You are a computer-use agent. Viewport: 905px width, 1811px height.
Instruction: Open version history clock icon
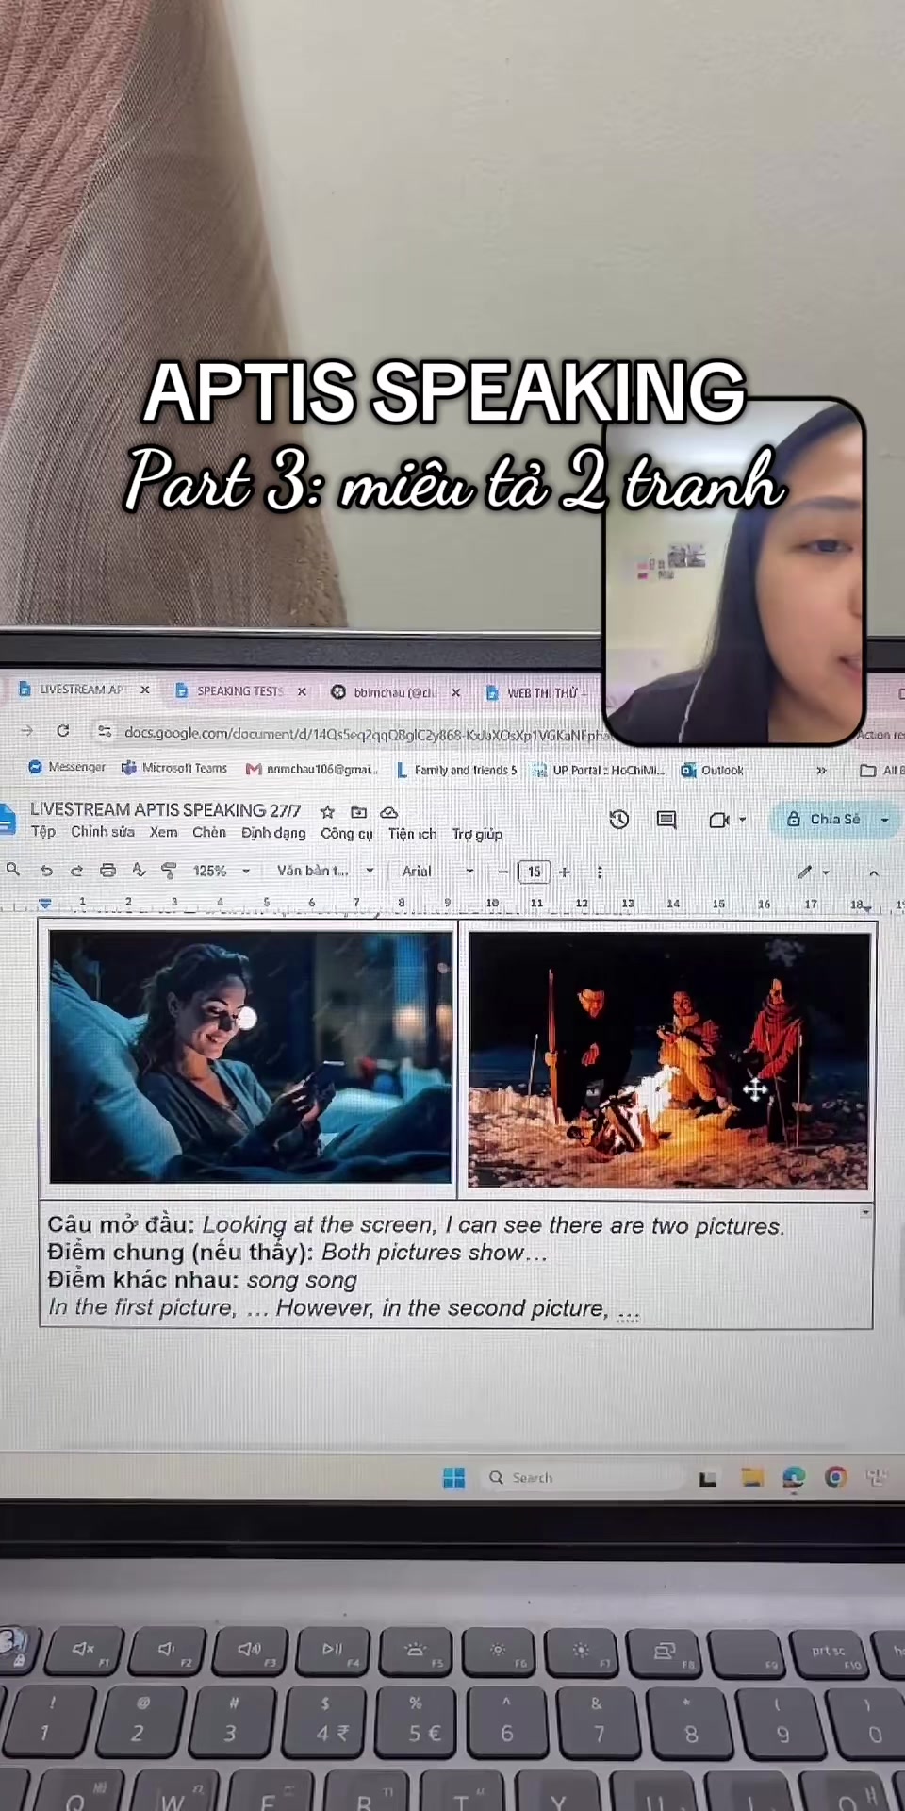point(619,820)
